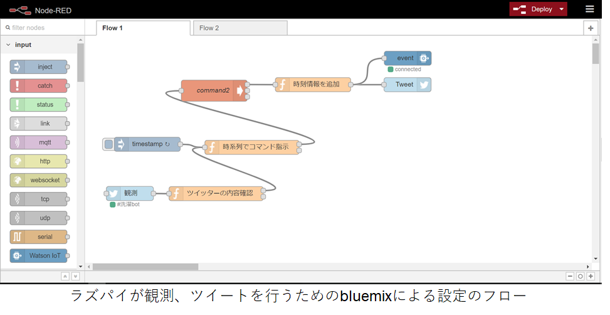Screen dimensions: 610x315
Task: Focus the filter nodes search field
Action: (43, 28)
